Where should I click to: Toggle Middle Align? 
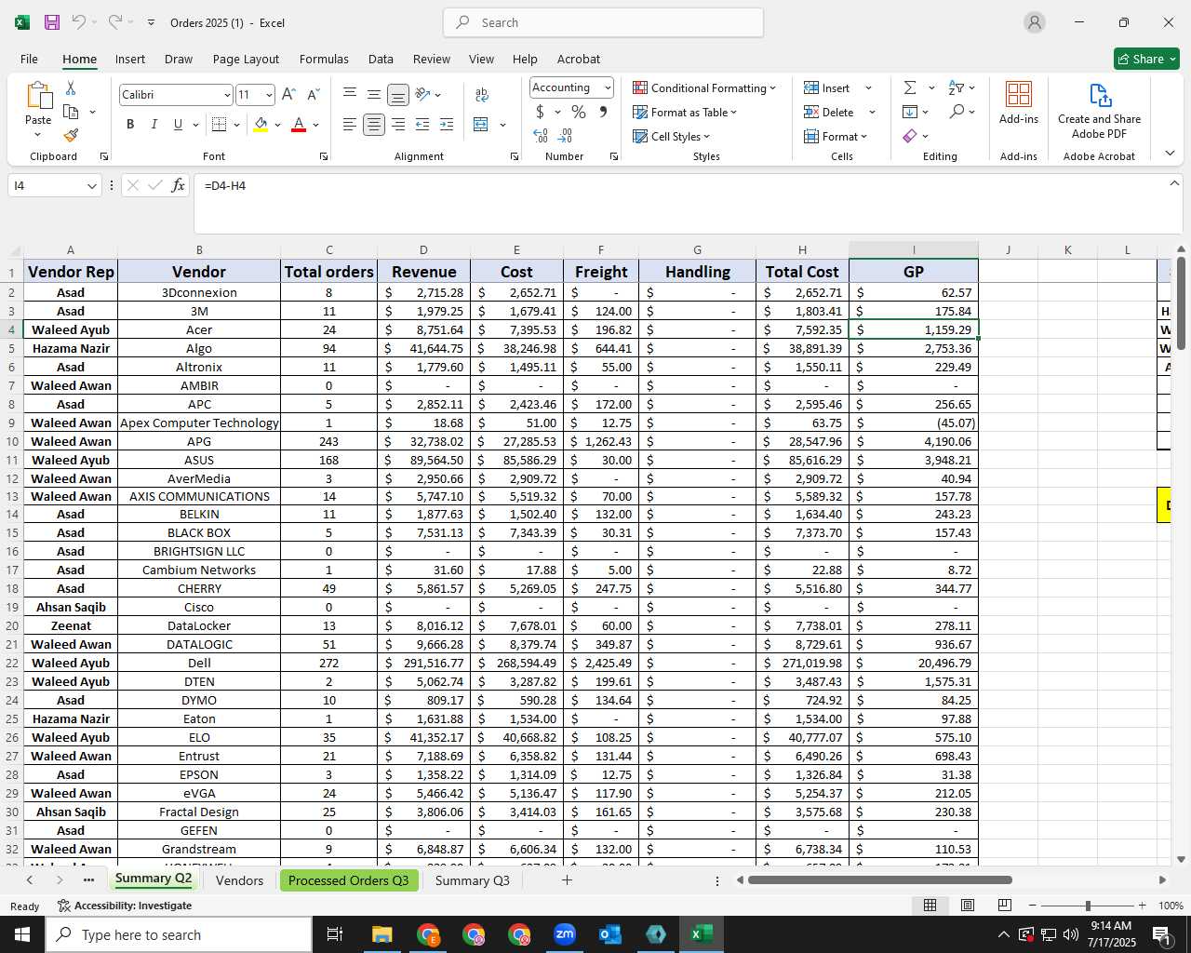(374, 95)
